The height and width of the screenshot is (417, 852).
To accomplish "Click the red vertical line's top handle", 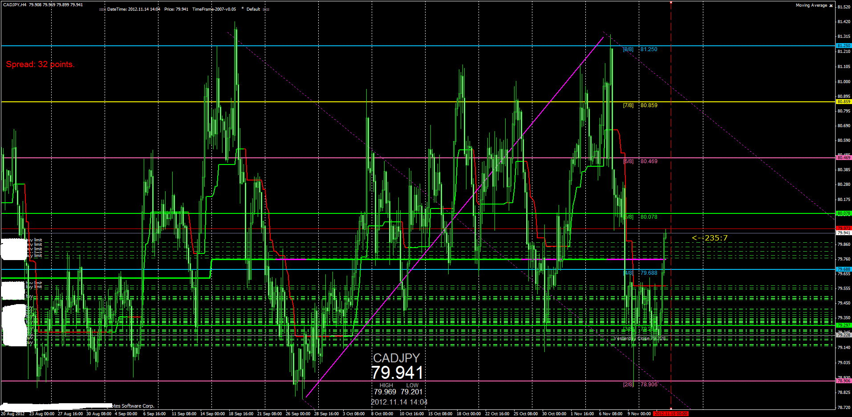I will pos(671,2).
